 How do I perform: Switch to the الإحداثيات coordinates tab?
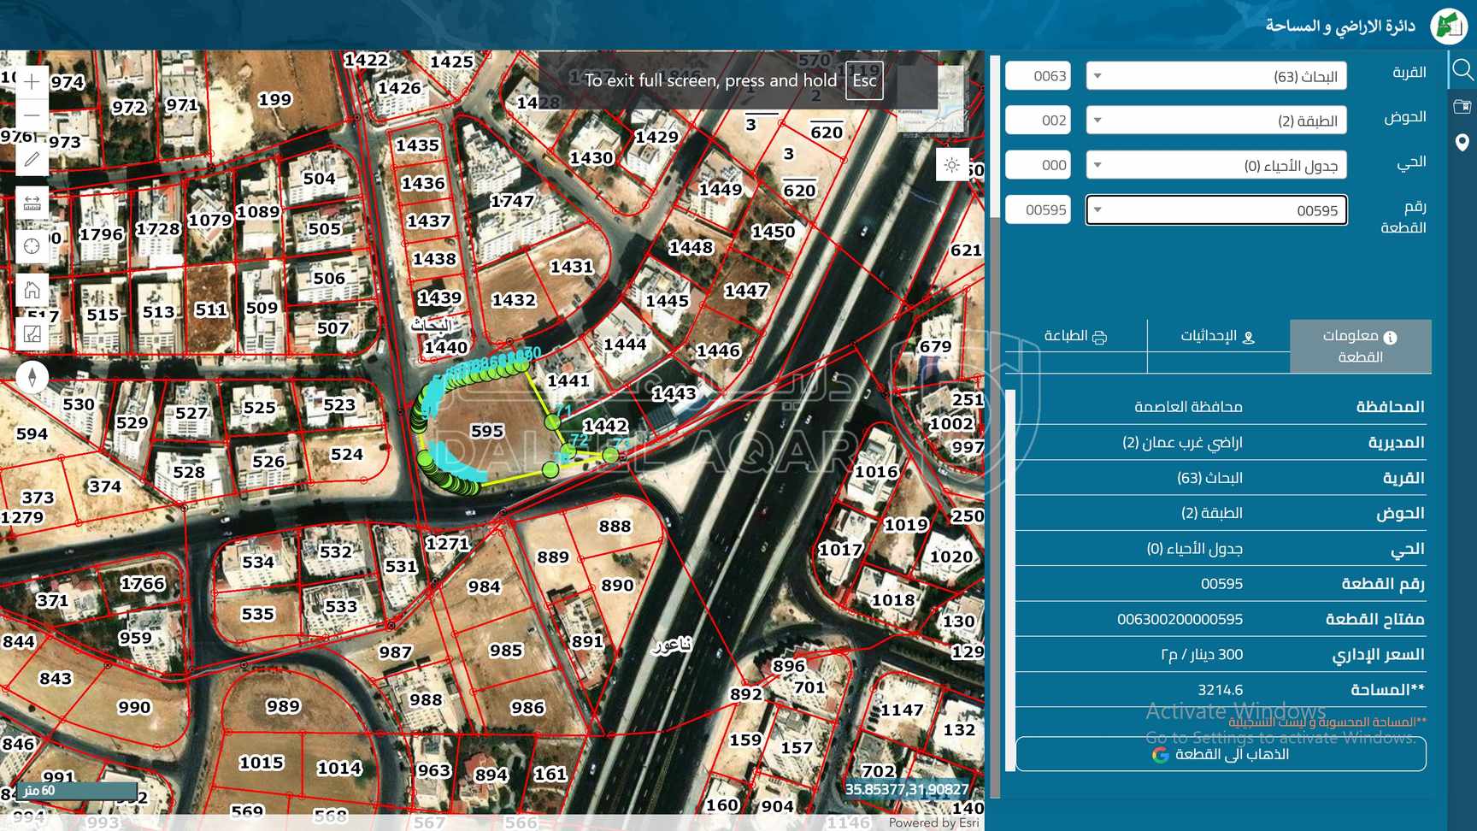click(x=1218, y=337)
